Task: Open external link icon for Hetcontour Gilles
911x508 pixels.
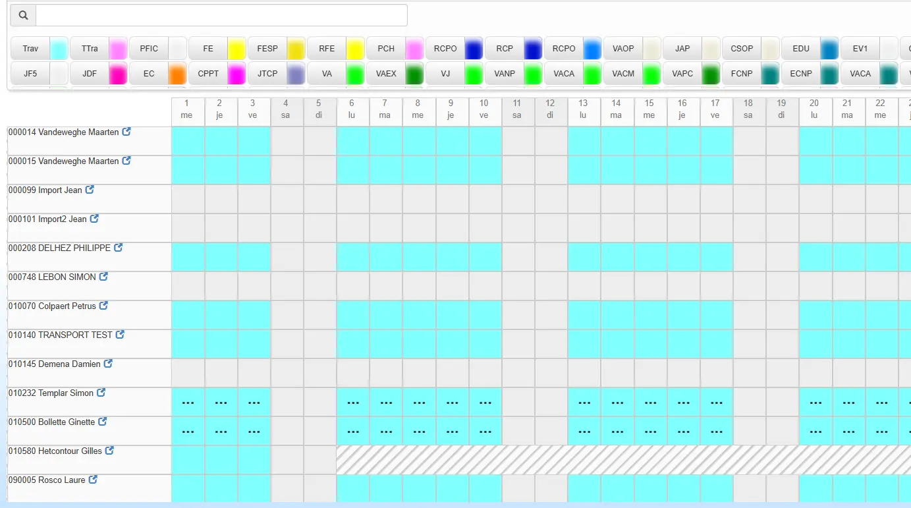Action: tap(109, 451)
